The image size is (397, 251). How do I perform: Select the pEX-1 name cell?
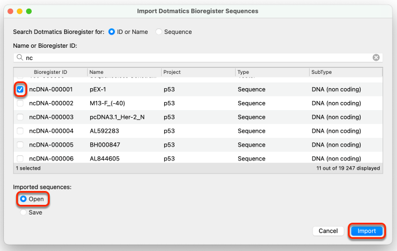pyautogui.click(x=98, y=89)
